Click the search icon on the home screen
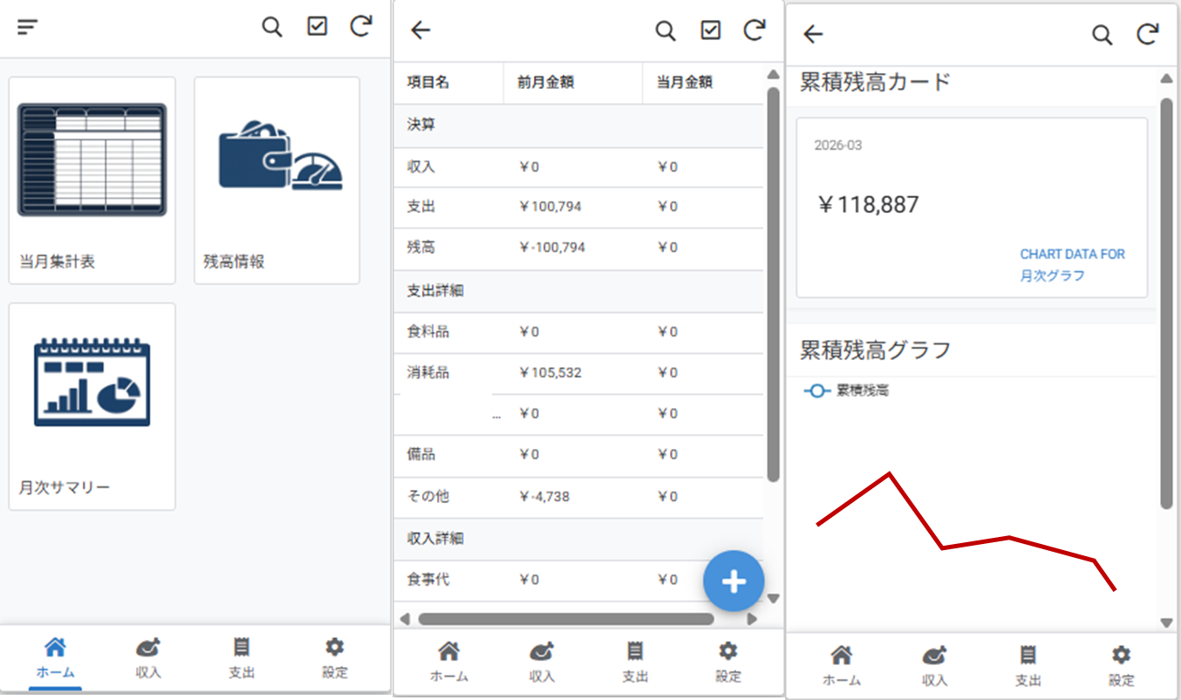 (272, 27)
